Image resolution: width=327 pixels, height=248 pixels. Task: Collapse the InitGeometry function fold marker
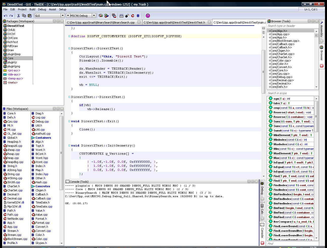(69, 146)
